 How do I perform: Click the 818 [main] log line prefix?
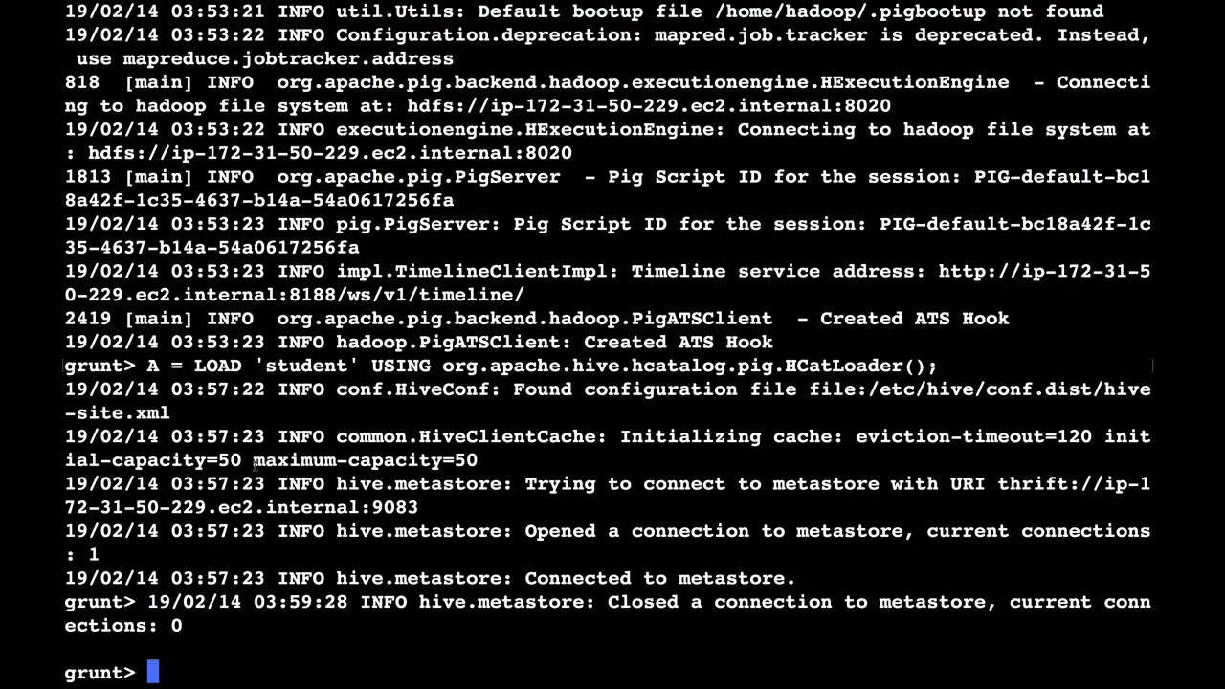tap(129, 82)
